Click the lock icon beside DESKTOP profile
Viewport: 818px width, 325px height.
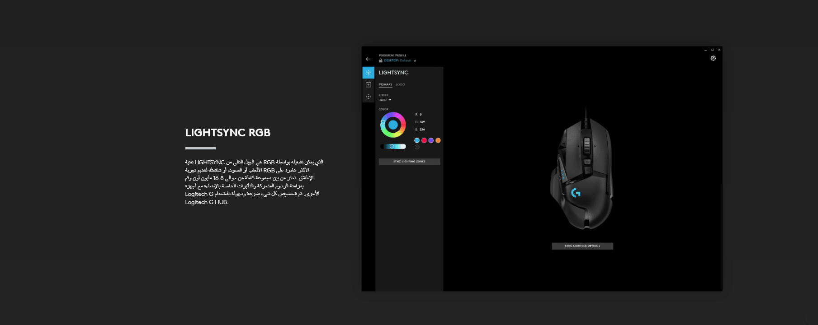tap(381, 60)
